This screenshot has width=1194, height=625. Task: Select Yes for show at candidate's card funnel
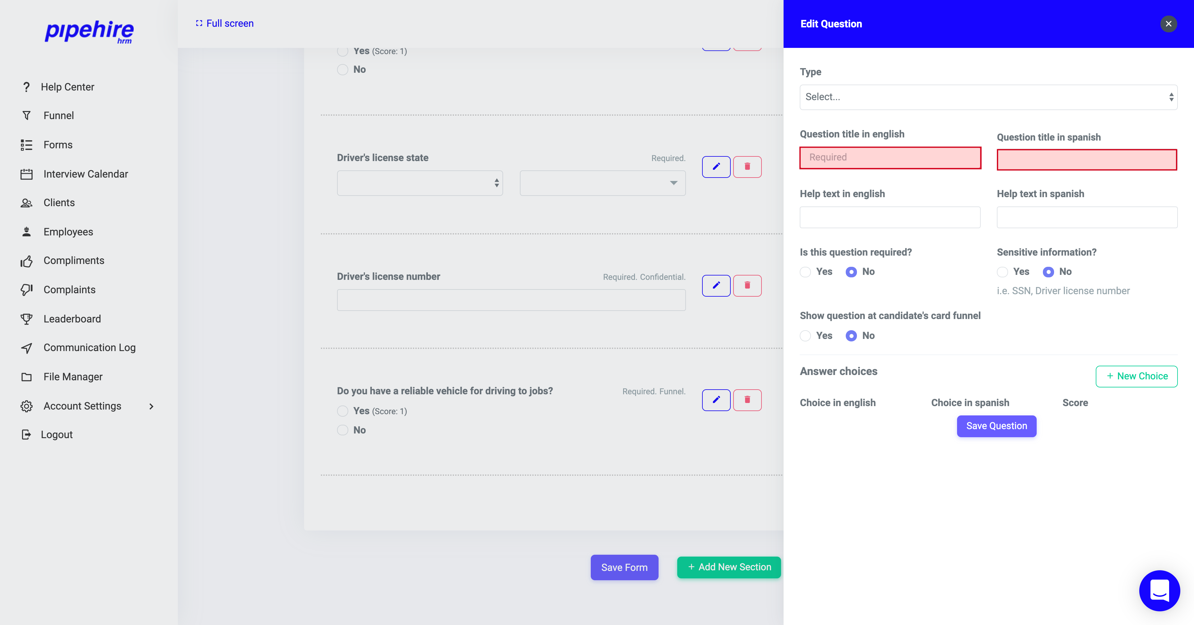pos(806,336)
